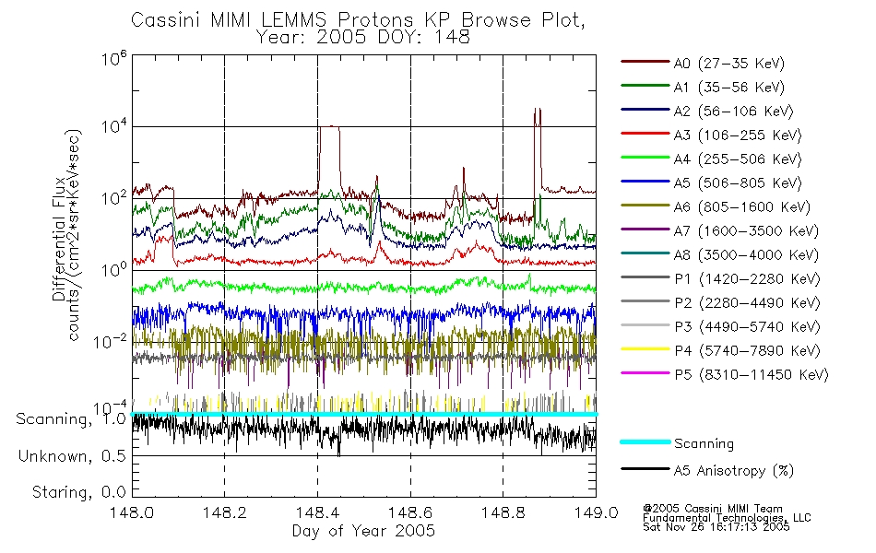The image size is (876, 553).
Task: Click the 'Day of Year 2005' axis title
Action: pyautogui.click(x=363, y=531)
